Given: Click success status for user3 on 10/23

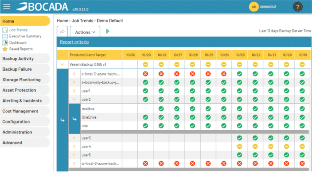Looking at the screenshot, I should tap(239, 138).
